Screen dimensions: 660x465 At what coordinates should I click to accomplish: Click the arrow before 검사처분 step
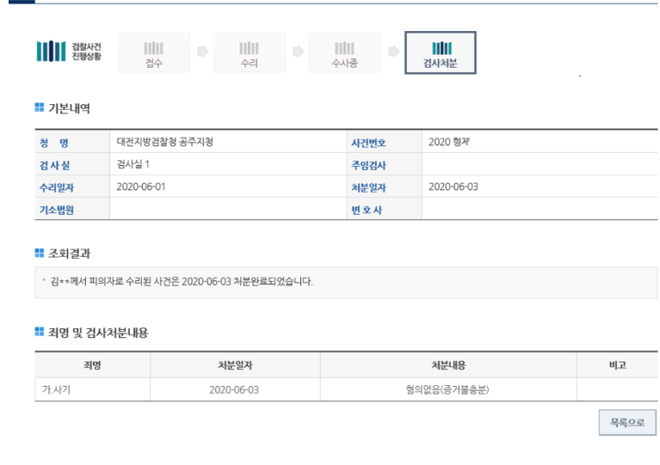click(393, 52)
